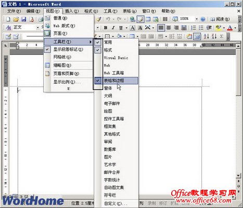
Task: Select 显示比例 in View menu
Action: pyautogui.click(x=68, y=82)
